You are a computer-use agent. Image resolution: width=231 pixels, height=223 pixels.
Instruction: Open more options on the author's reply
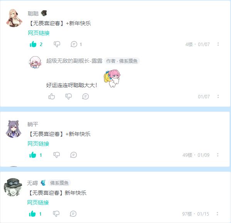(218, 96)
